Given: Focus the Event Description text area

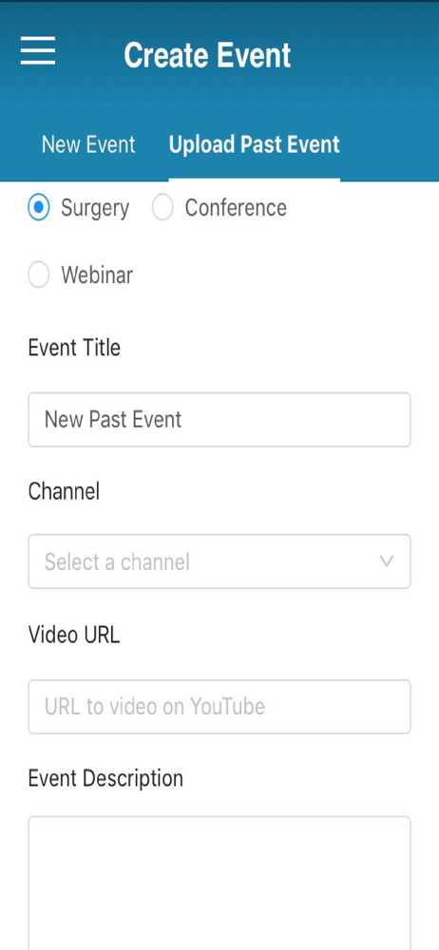Looking at the screenshot, I should click(x=219, y=883).
